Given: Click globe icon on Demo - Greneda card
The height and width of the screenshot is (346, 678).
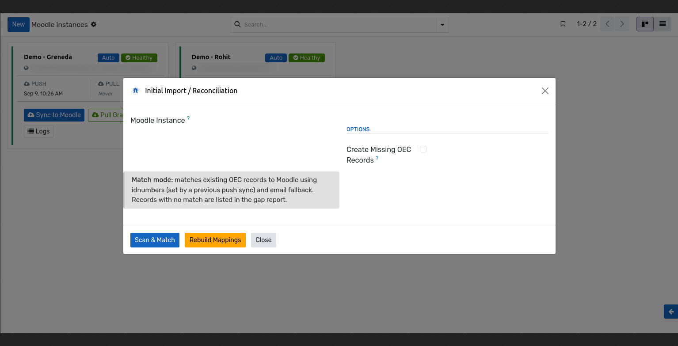Looking at the screenshot, I should pyautogui.click(x=27, y=68).
